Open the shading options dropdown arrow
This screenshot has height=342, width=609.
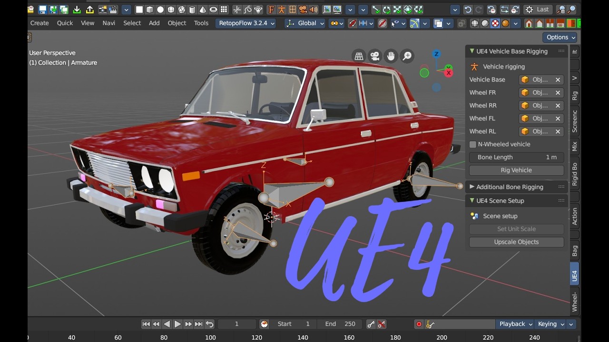point(516,23)
